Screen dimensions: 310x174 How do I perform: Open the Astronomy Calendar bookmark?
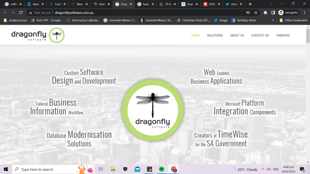click(x=83, y=20)
